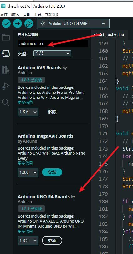
Task: Click the Arduino megaAVR Boards title
Action: point(46,136)
